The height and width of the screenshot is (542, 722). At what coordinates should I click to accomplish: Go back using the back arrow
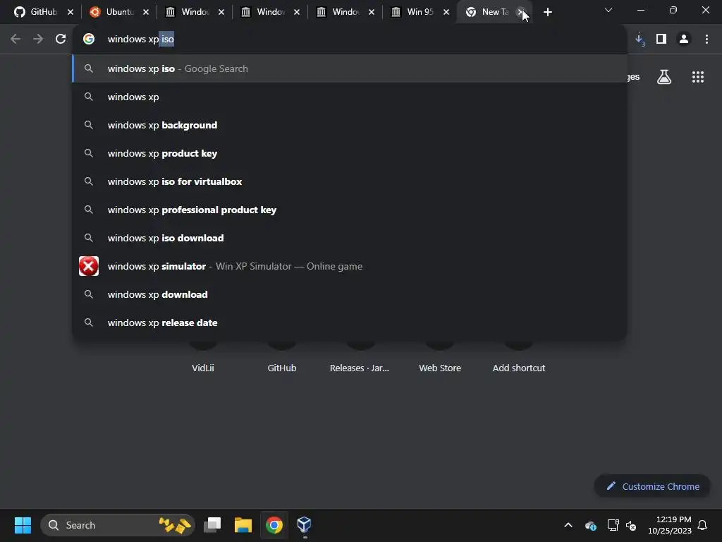pos(16,40)
